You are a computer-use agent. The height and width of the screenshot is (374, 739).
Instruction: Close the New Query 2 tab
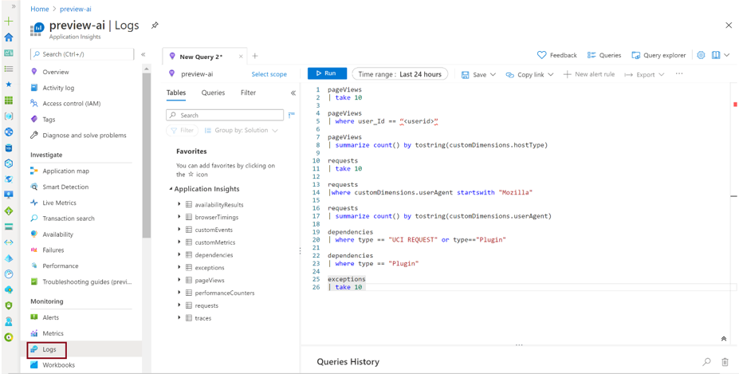point(241,56)
